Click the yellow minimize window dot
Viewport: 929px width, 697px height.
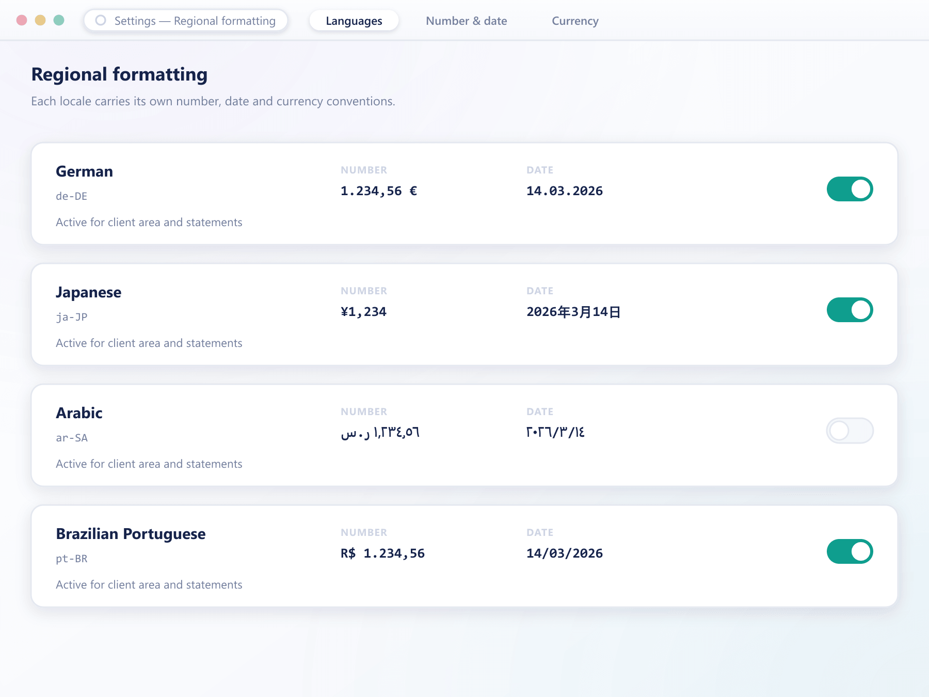pos(40,20)
